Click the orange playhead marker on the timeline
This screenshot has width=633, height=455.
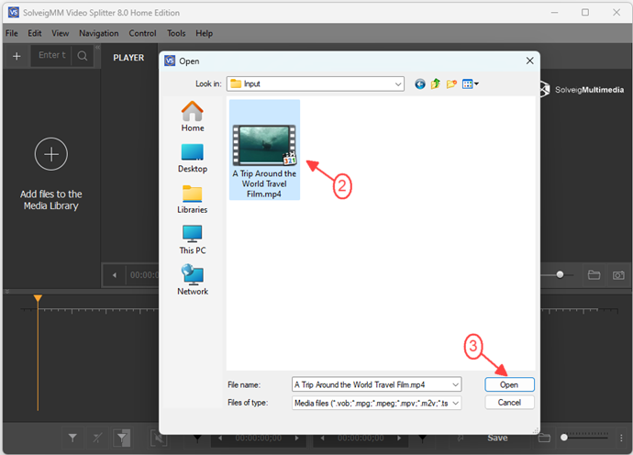38,298
